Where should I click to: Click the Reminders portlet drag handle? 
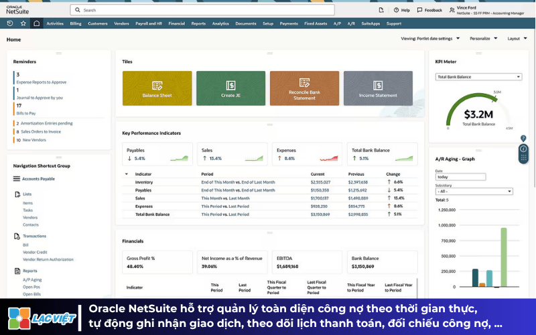pyautogui.click(x=59, y=54)
